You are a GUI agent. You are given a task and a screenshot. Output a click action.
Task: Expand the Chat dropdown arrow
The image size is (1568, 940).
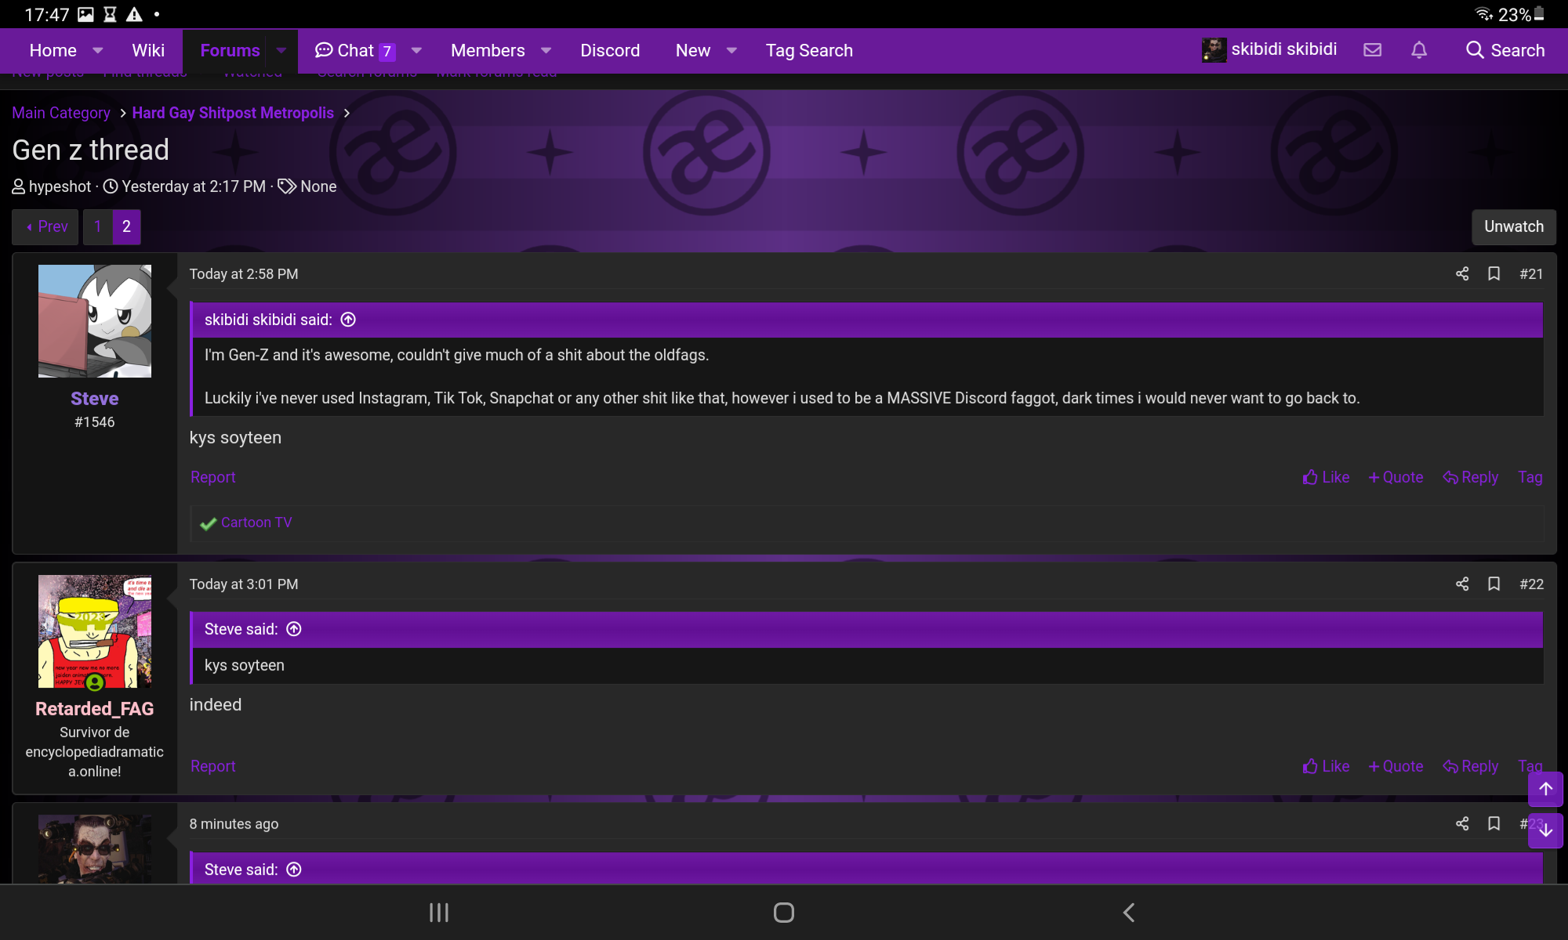(x=417, y=51)
